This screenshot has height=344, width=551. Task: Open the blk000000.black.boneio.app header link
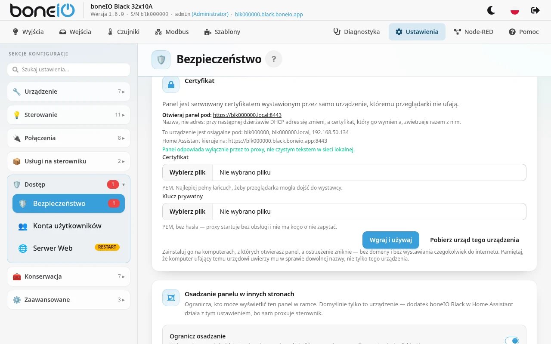[x=269, y=14]
